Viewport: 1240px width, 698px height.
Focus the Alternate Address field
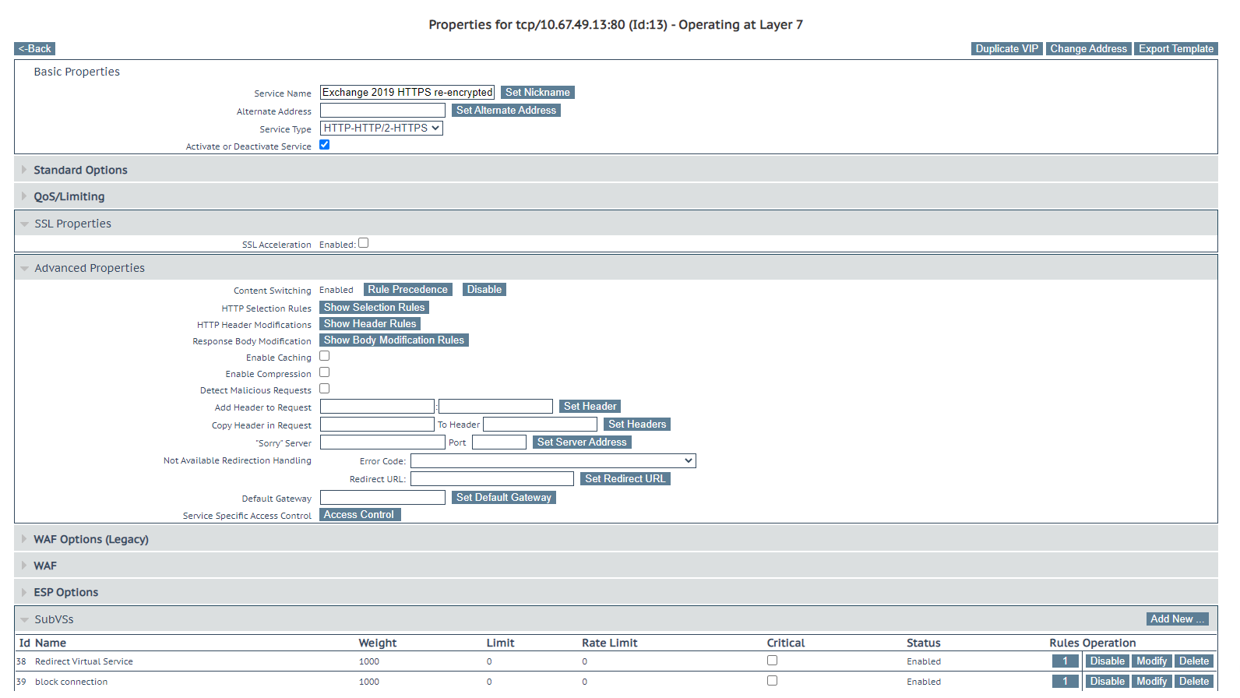point(382,111)
